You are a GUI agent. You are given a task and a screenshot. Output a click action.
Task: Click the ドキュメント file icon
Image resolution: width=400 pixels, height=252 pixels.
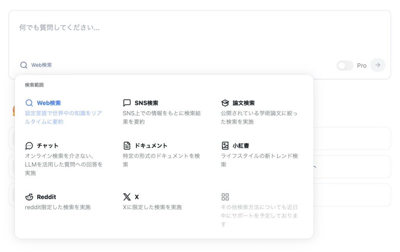tap(127, 146)
